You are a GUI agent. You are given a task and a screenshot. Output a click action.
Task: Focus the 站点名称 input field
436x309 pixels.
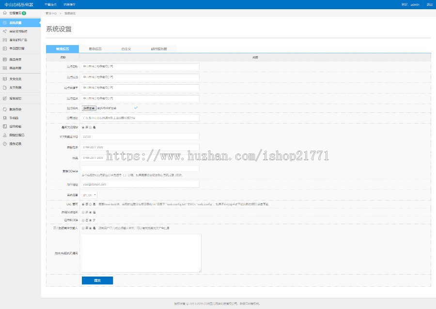140,66
